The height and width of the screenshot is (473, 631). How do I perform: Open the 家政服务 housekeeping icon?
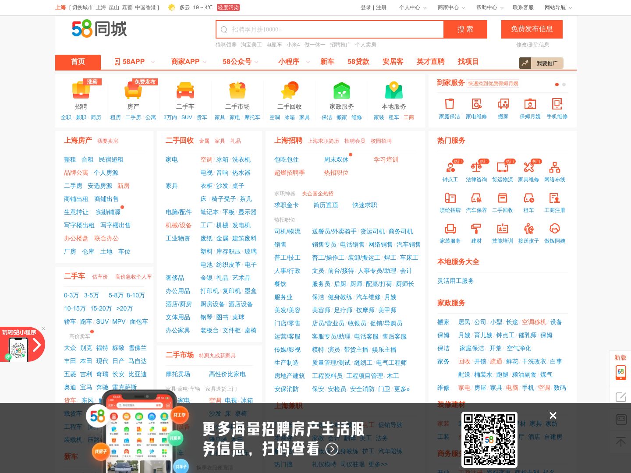coord(342,90)
